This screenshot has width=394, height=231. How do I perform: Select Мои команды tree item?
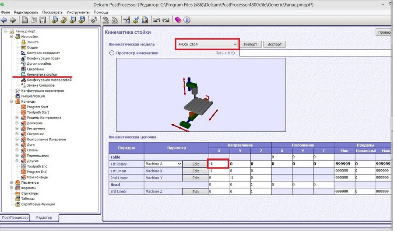tap(38, 177)
